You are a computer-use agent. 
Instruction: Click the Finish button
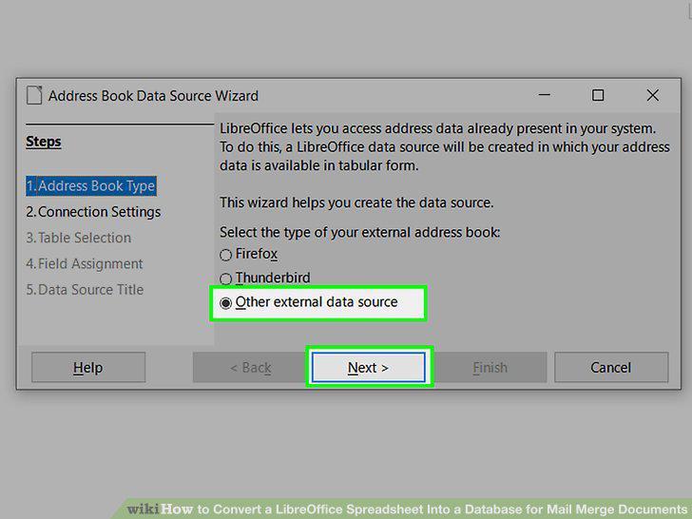[x=490, y=367]
